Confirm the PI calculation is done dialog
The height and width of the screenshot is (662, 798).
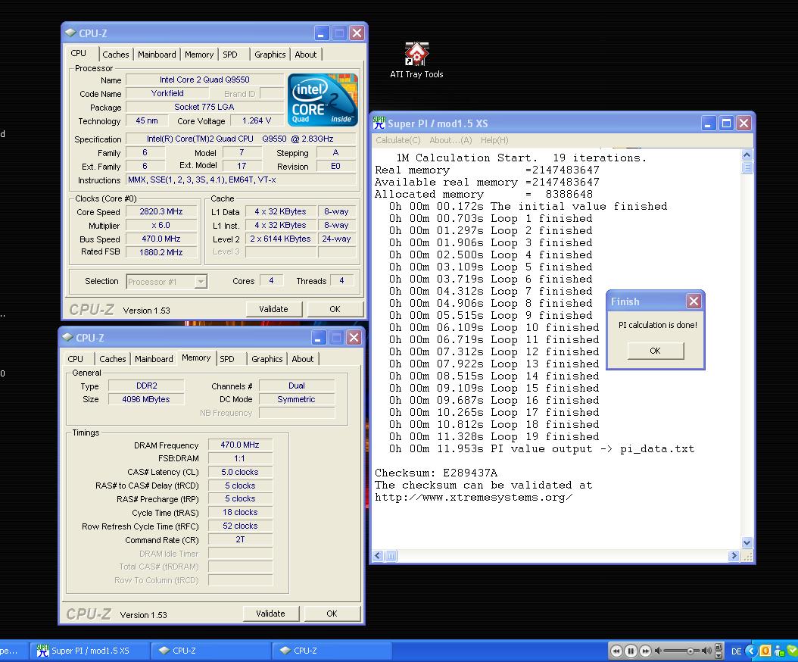(x=656, y=351)
